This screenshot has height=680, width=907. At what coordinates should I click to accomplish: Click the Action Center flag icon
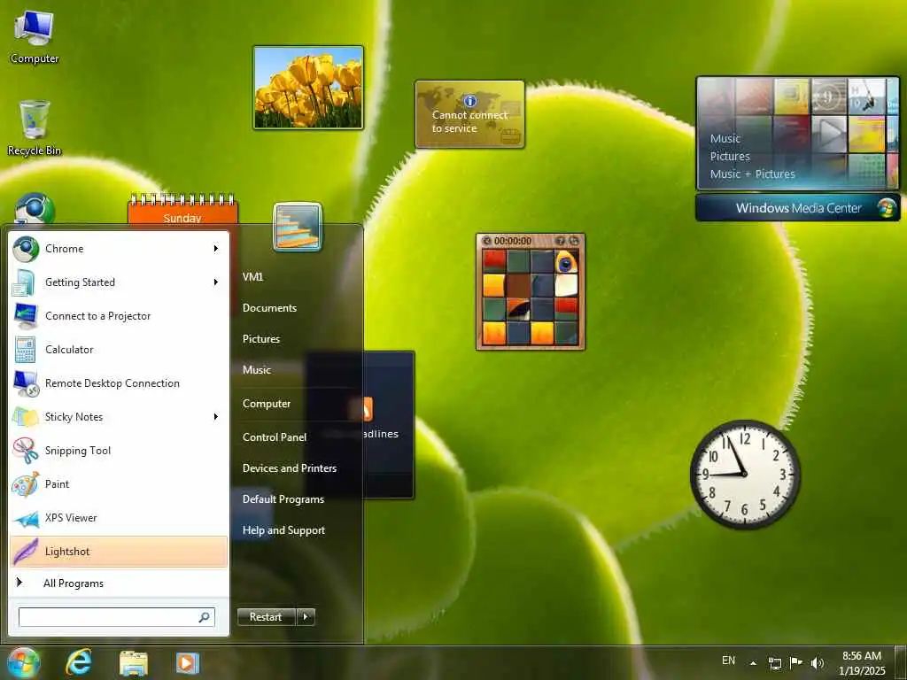tap(796, 662)
